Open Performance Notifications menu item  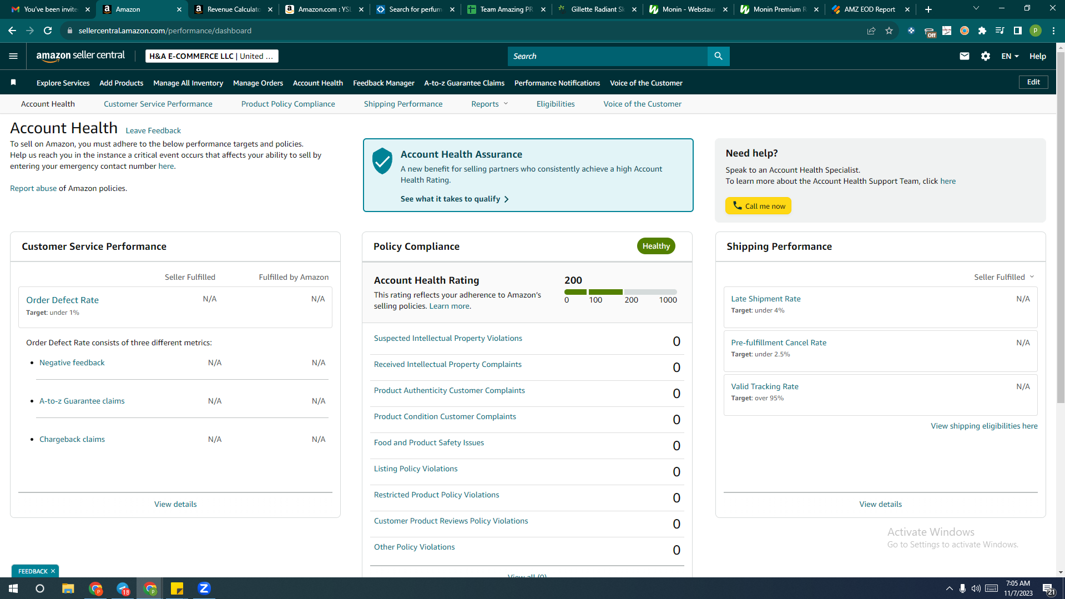[557, 83]
